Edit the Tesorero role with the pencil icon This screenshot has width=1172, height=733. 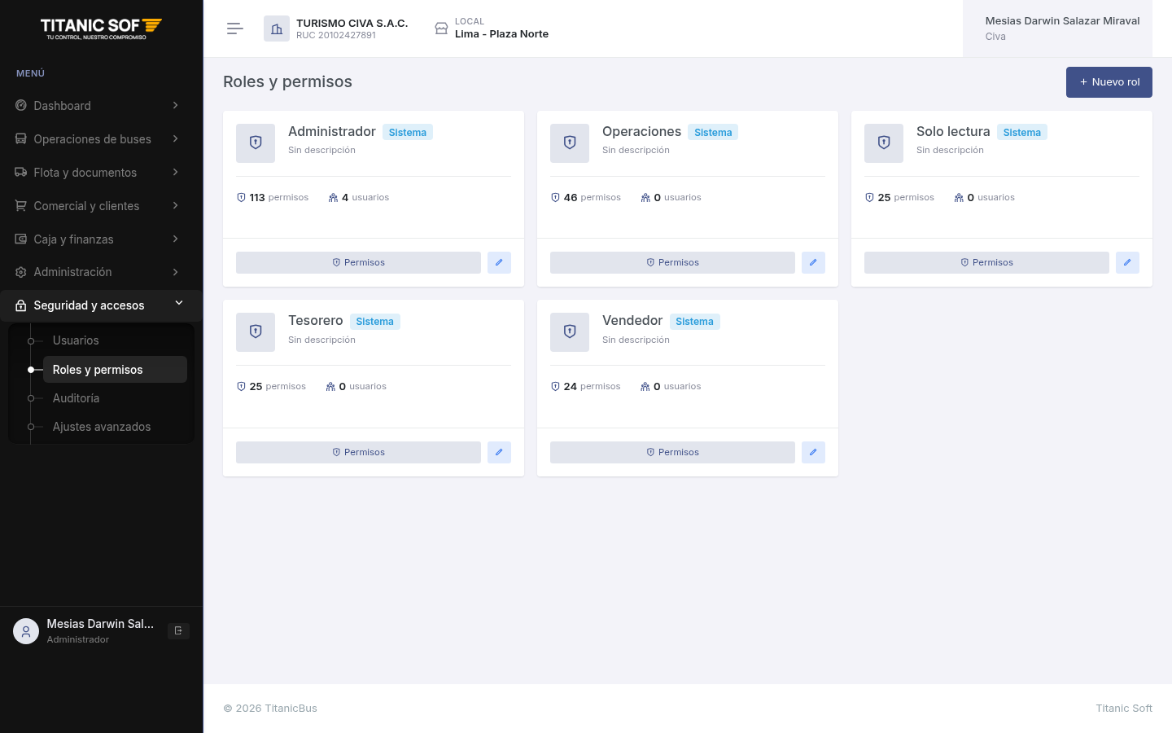pos(499,452)
